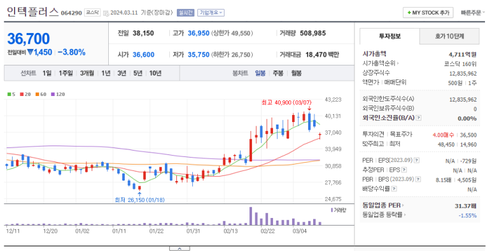Switch chart to 주봉 weekly candles
This screenshot has width=492, height=251.
point(278,73)
